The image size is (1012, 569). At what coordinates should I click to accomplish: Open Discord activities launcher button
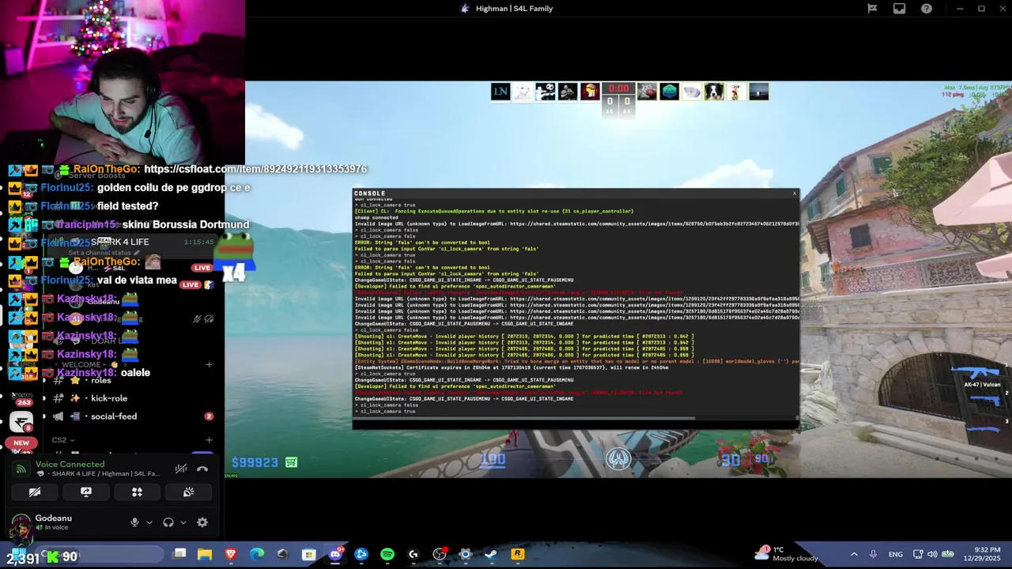pyautogui.click(x=137, y=492)
